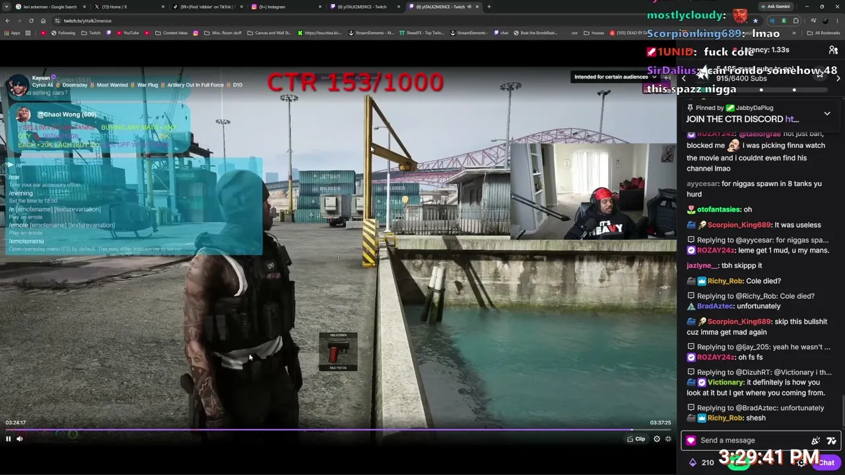Reload the current page
The width and height of the screenshot is (845, 475).
(x=31, y=20)
